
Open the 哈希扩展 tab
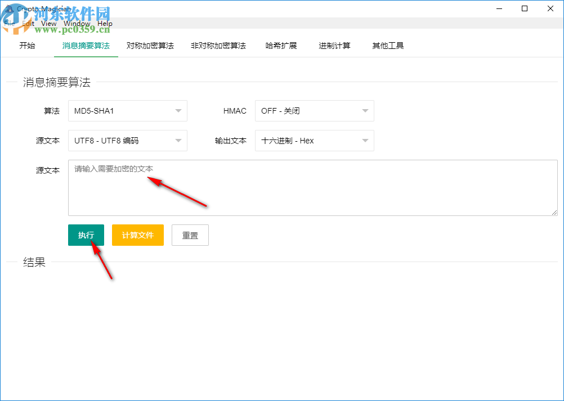coord(281,46)
